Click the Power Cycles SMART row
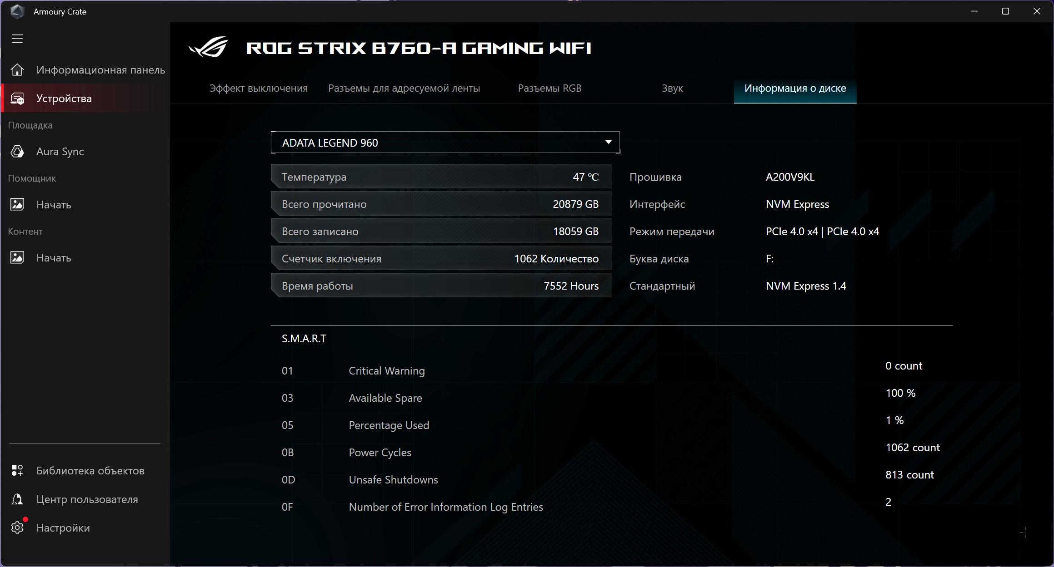This screenshot has width=1054, height=567. (611, 452)
